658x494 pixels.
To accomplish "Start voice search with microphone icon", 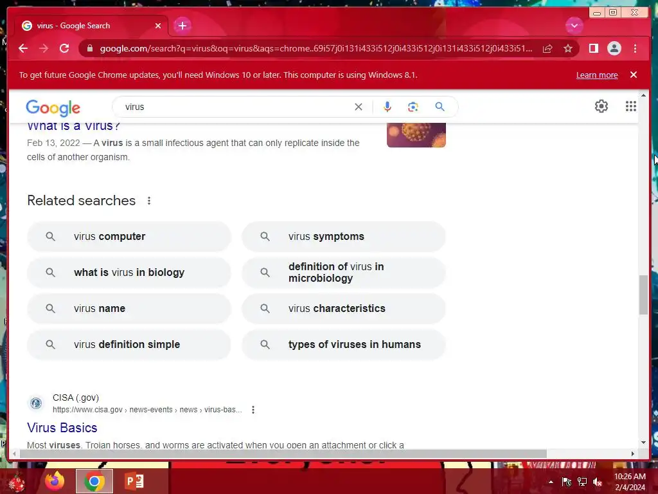I will 387,107.
